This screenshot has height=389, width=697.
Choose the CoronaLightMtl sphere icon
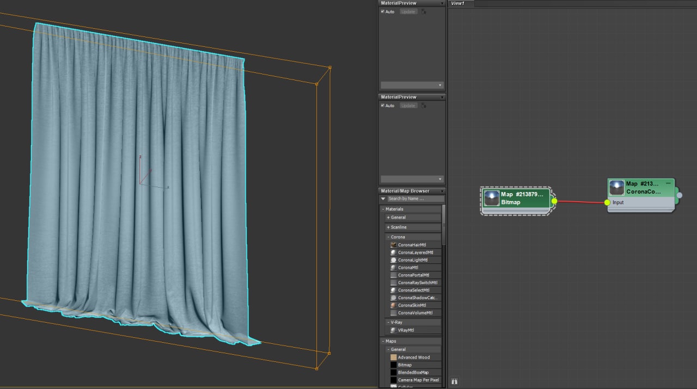tap(394, 260)
